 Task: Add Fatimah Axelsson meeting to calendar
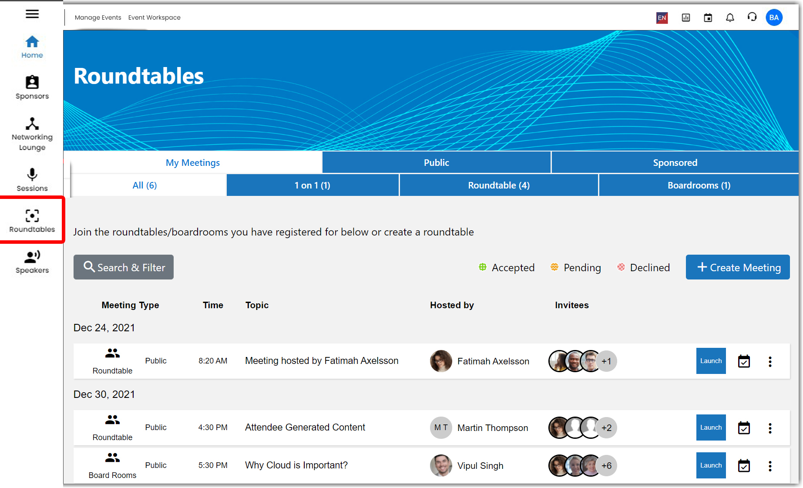click(744, 361)
